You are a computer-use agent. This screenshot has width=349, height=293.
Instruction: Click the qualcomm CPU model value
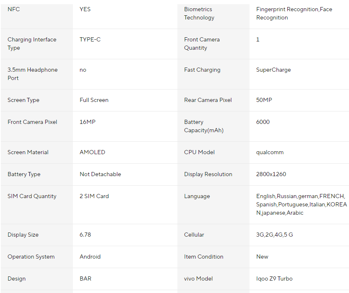pyautogui.click(x=270, y=152)
